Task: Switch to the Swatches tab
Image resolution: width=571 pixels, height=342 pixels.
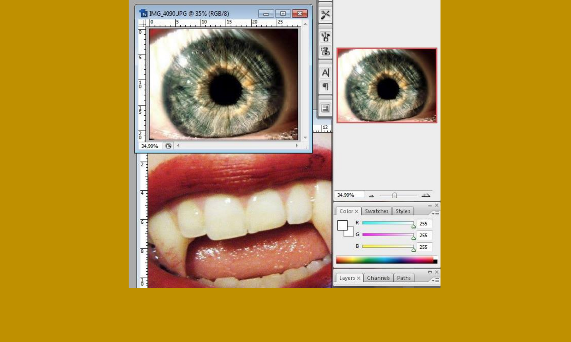Action: point(376,211)
